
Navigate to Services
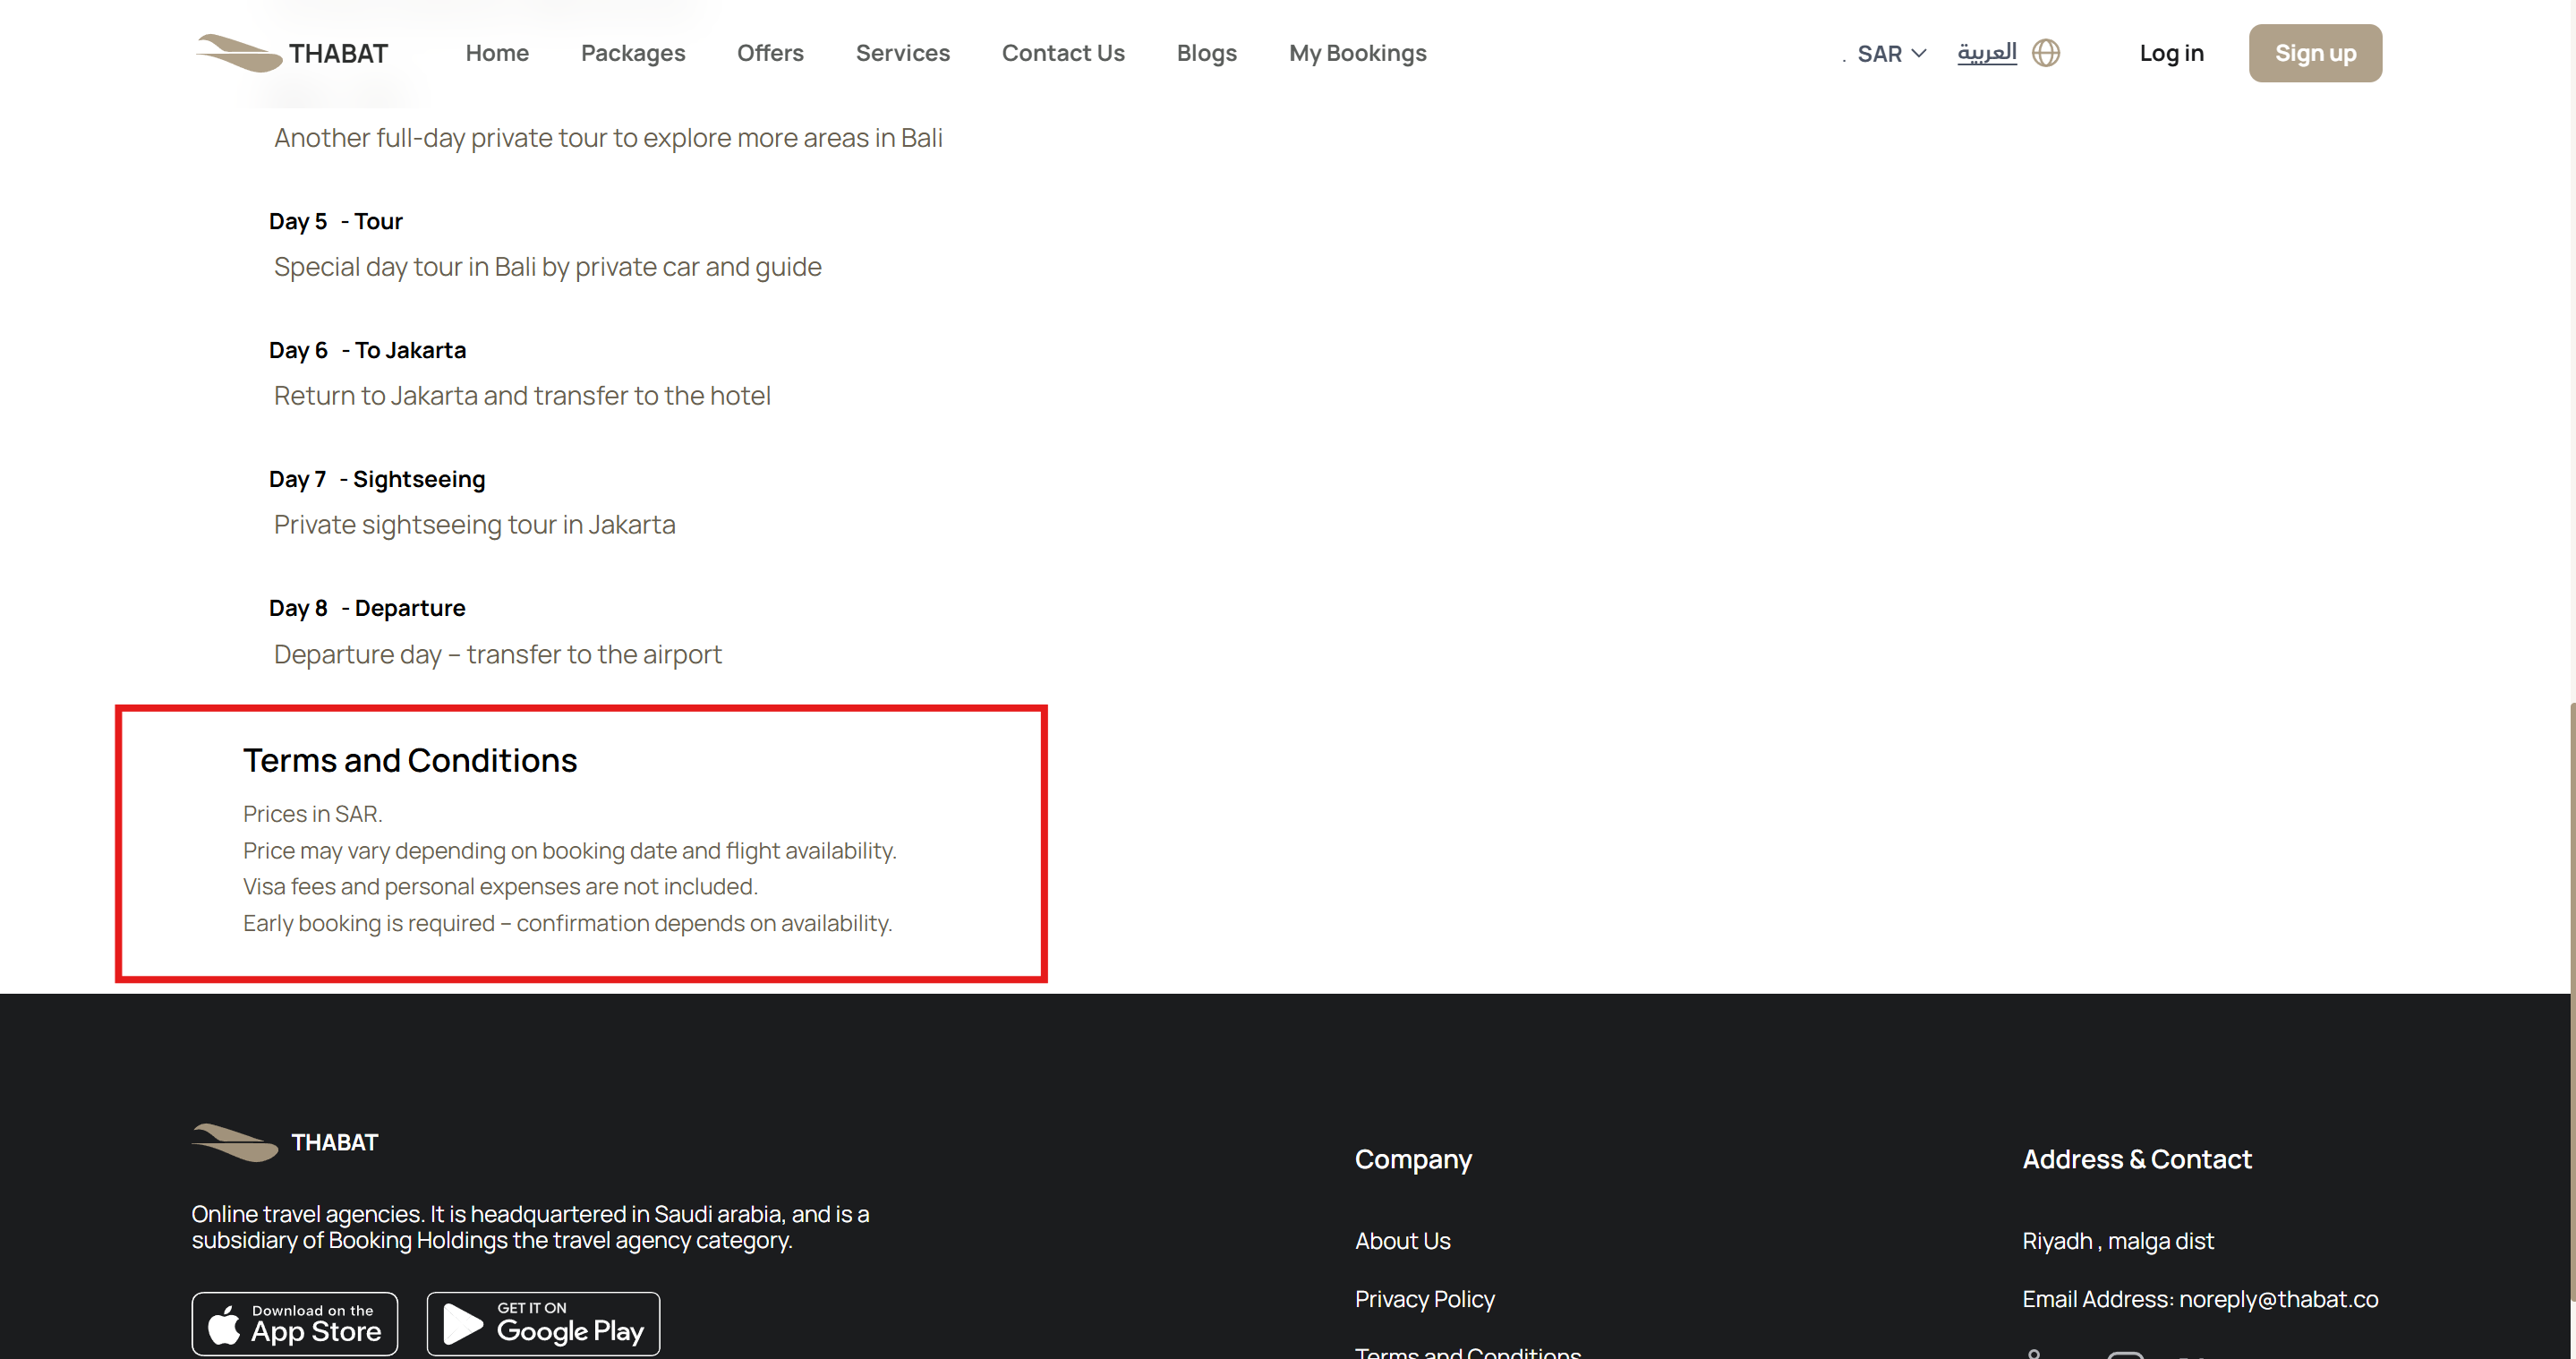[902, 53]
